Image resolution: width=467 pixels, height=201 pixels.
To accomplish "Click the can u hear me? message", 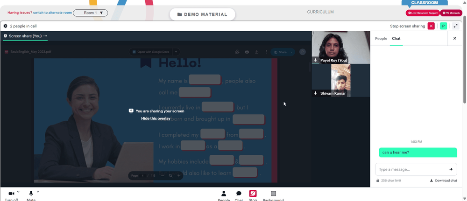I will [x=418, y=152].
